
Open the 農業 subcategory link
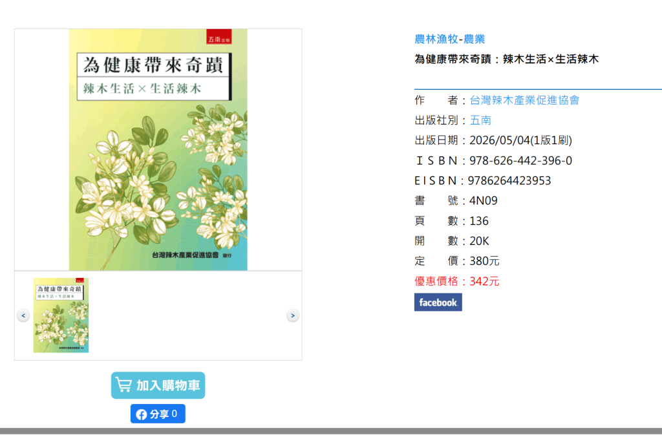coord(474,39)
